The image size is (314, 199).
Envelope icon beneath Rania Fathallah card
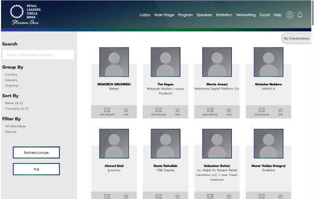(159, 196)
